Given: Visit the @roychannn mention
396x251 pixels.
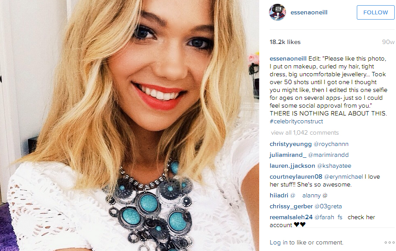Looking at the screenshot, I should pyautogui.click(x=331, y=144).
